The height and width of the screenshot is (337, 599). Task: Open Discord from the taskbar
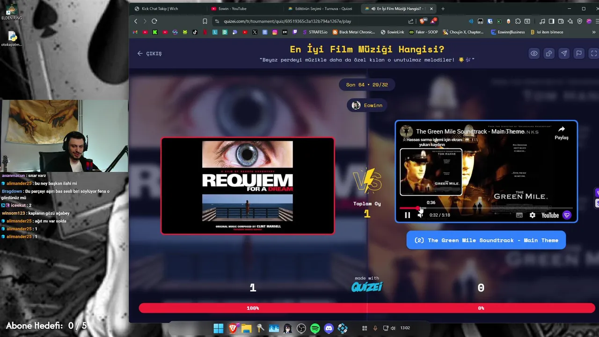(329, 329)
